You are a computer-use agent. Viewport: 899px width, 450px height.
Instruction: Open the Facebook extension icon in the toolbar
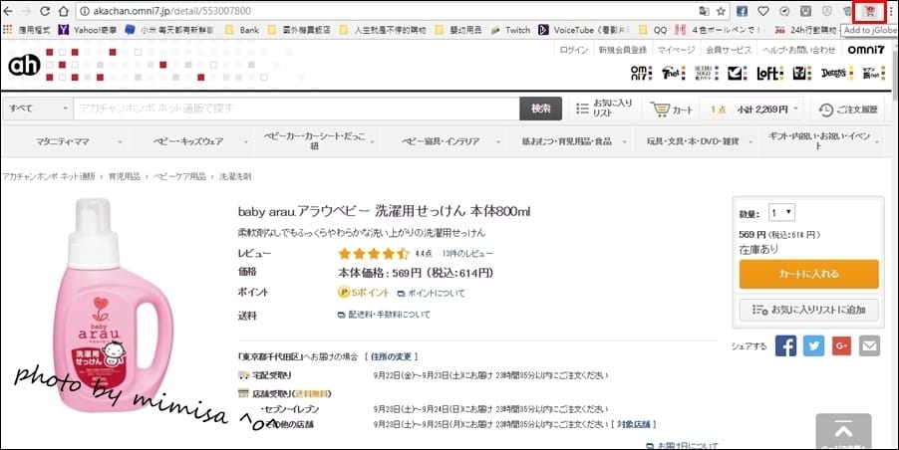pyautogui.click(x=742, y=11)
